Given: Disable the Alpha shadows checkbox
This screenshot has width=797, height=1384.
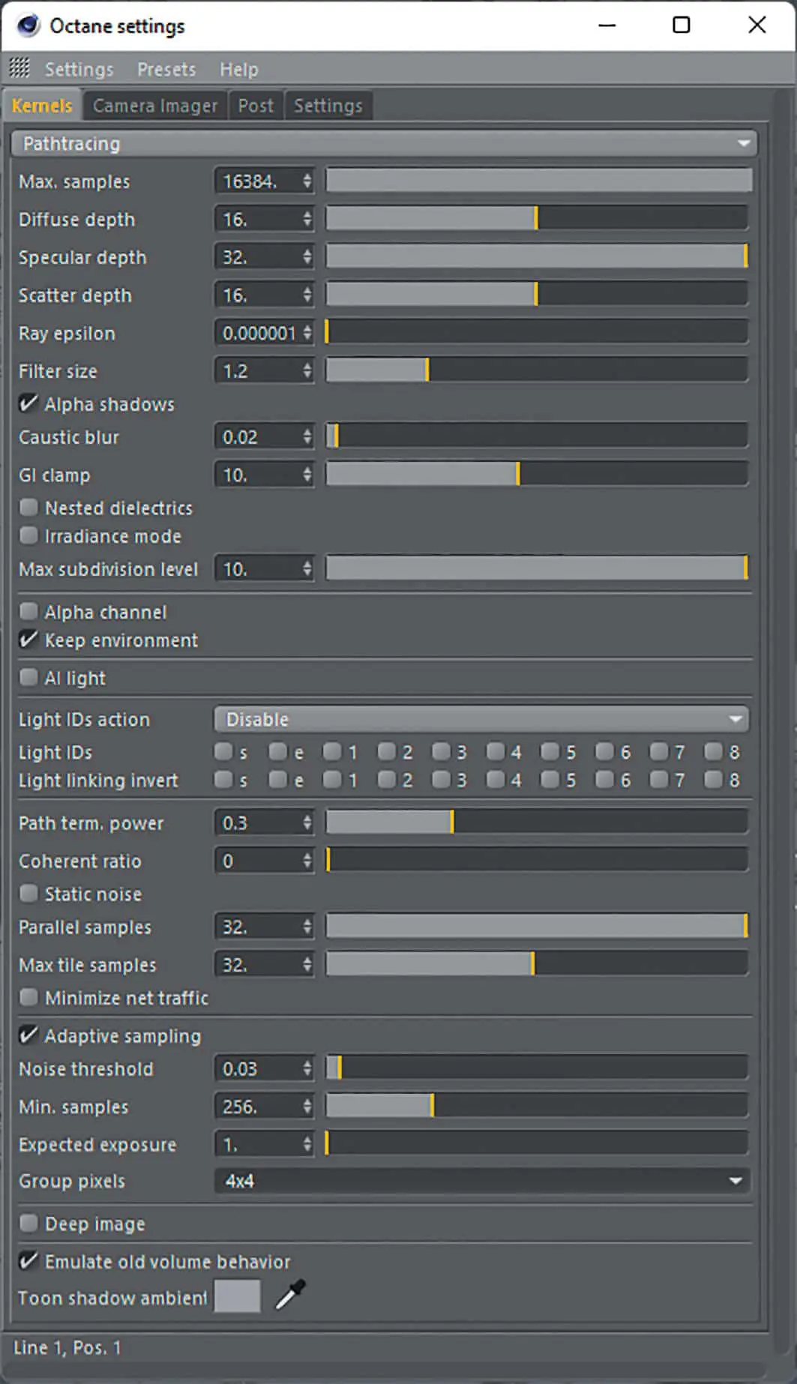Looking at the screenshot, I should click(x=28, y=404).
